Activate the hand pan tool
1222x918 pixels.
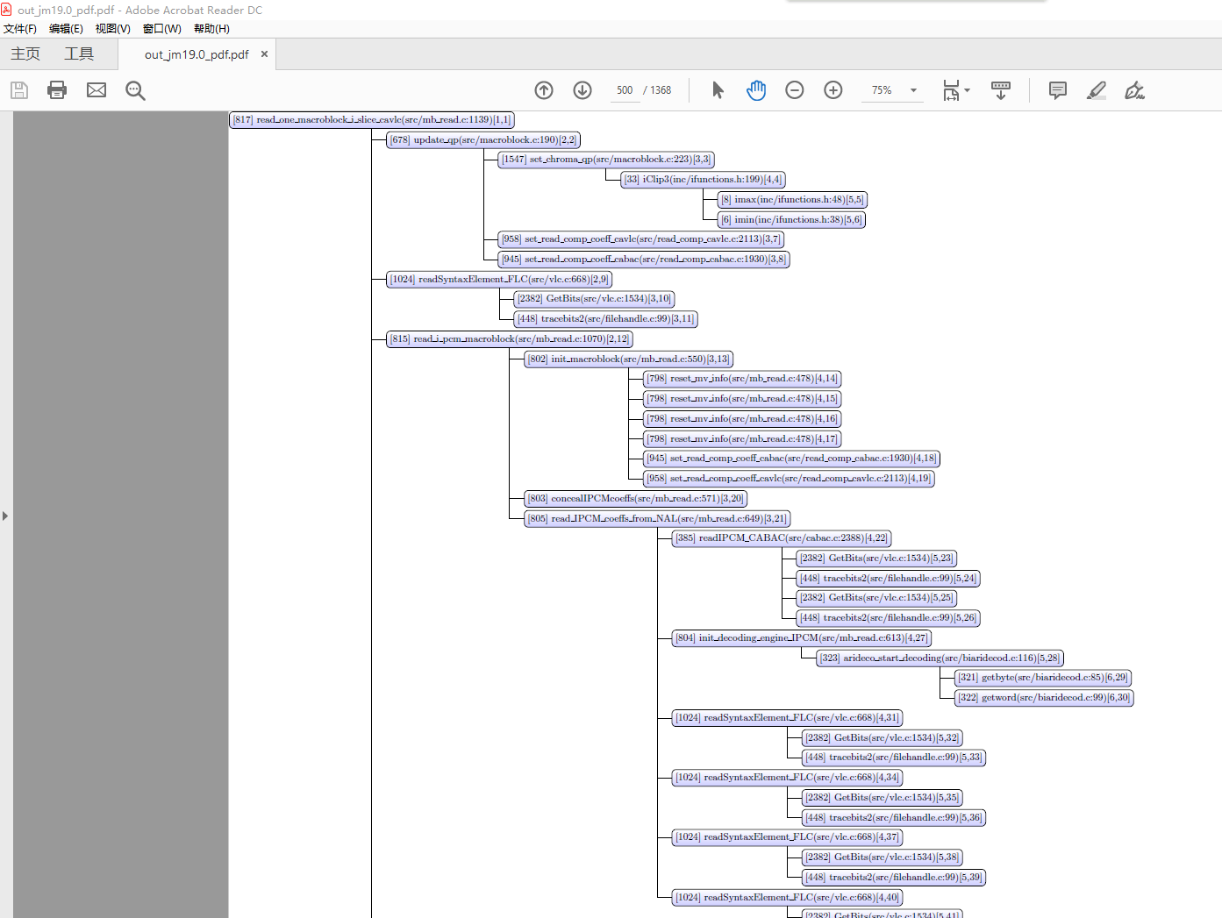(754, 89)
